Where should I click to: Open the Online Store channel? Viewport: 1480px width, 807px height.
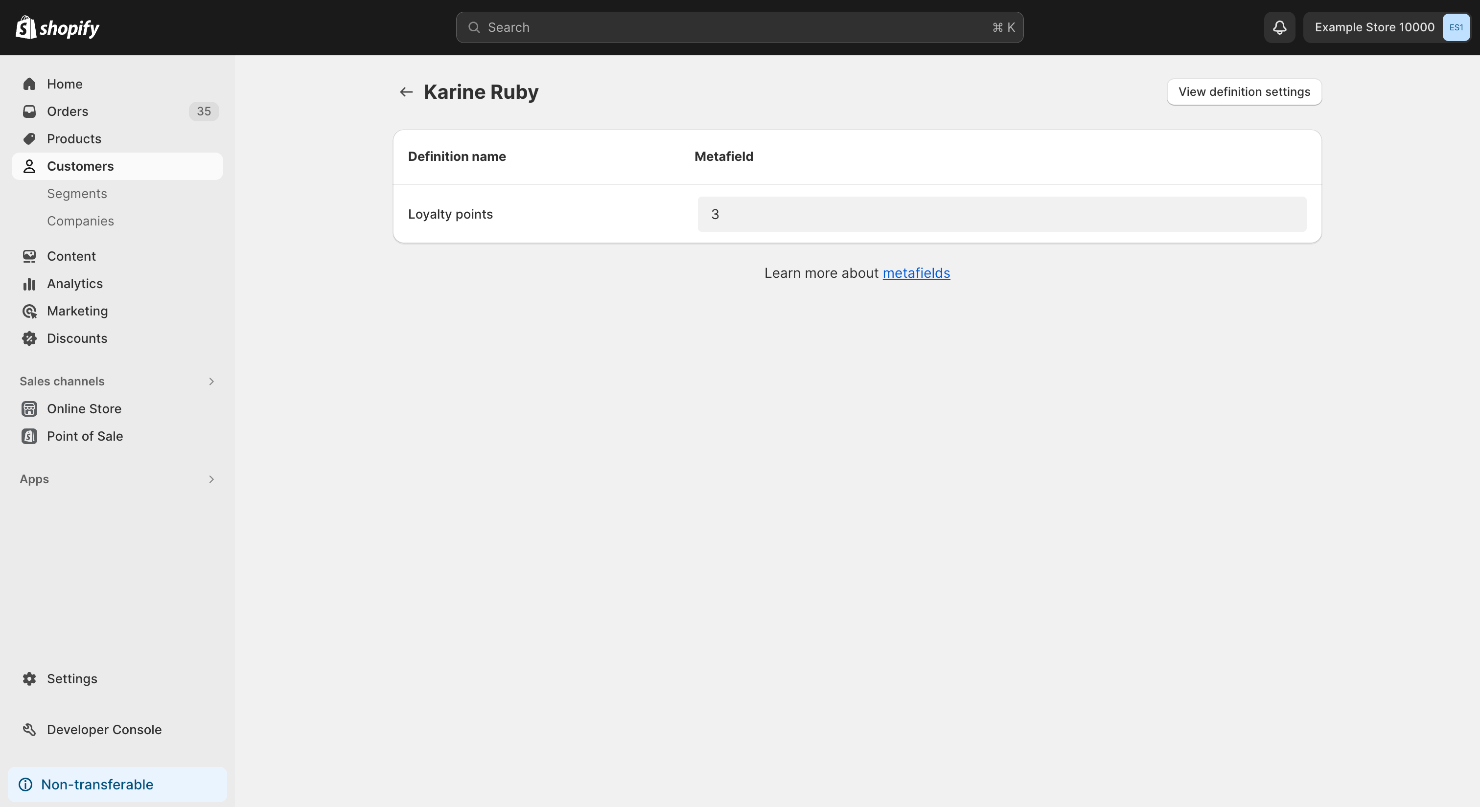point(117,409)
